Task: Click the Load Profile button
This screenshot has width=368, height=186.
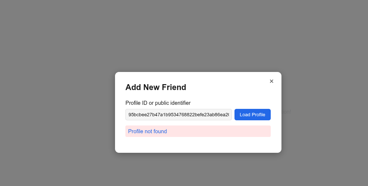Action: (x=253, y=114)
